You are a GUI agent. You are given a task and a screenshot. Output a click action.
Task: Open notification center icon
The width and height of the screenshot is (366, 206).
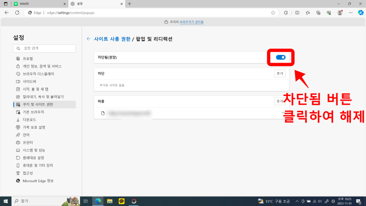(359, 201)
